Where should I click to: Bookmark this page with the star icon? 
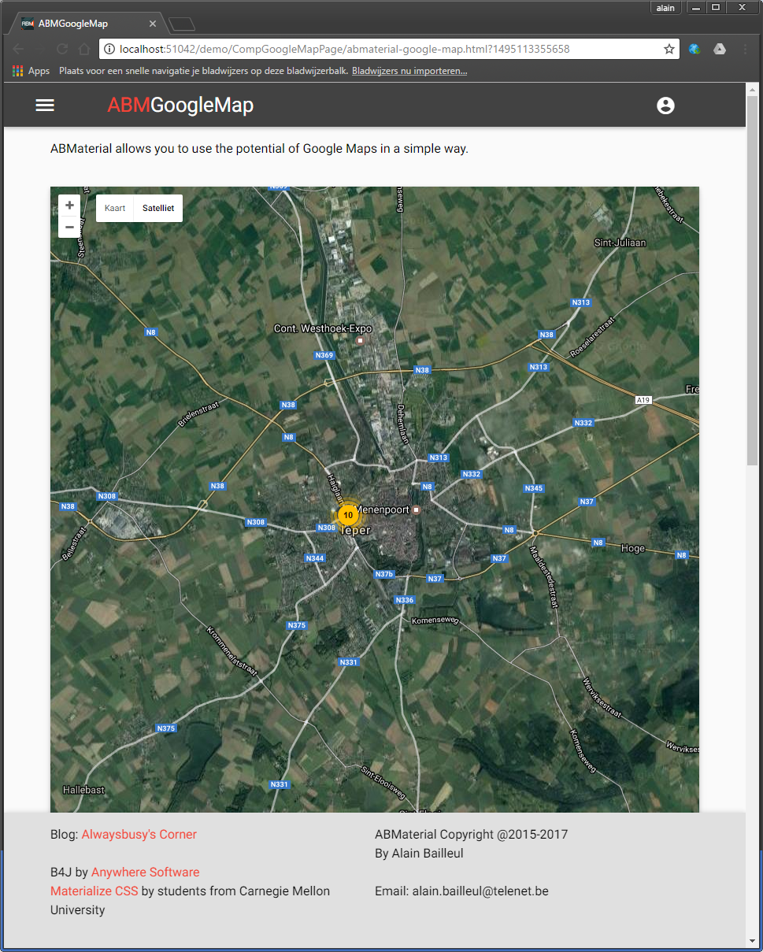(x=669, y=49)
